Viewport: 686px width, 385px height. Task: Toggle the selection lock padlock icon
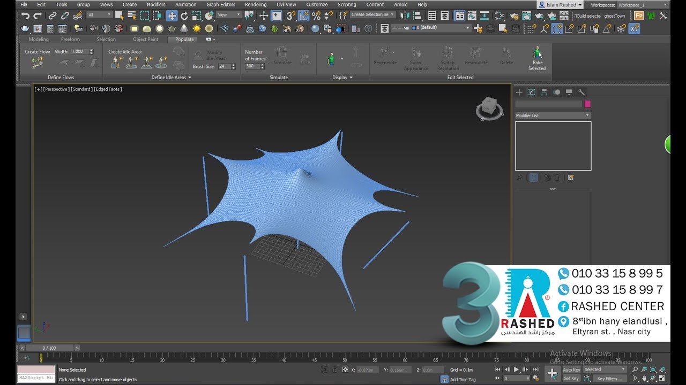pos(335,369)
